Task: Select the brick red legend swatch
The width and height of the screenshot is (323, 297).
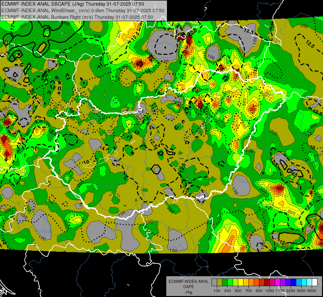Action: 262,282
